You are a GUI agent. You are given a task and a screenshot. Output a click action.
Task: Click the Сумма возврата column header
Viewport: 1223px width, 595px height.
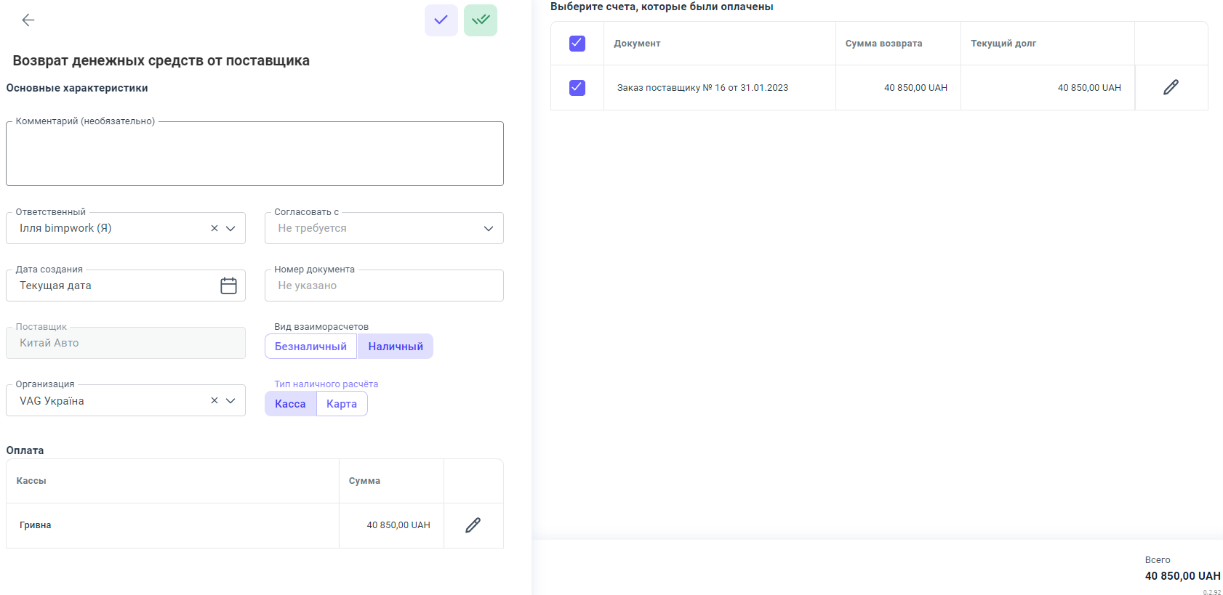(x=883, y=44)
